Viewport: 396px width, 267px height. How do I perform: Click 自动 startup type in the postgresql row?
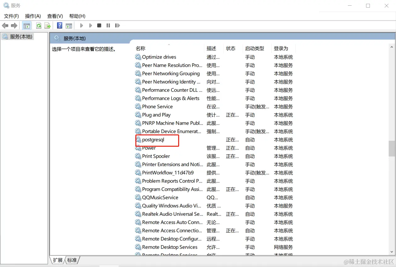tap(250, 139)
